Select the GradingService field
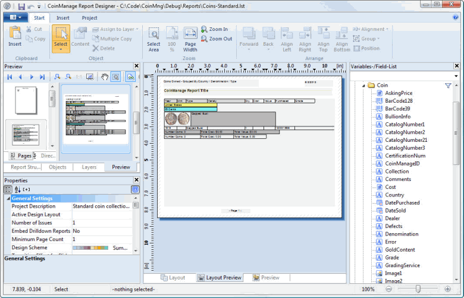This screenshot has width=464, height=298. pos(402,265)
